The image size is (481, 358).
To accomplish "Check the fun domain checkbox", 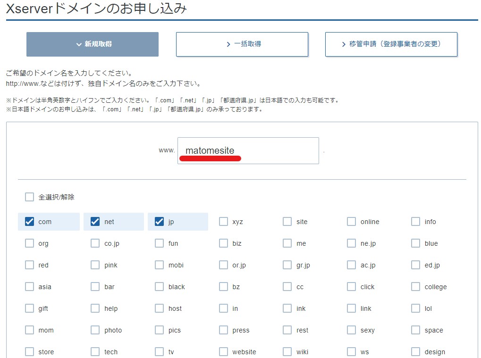I will 159,243.
